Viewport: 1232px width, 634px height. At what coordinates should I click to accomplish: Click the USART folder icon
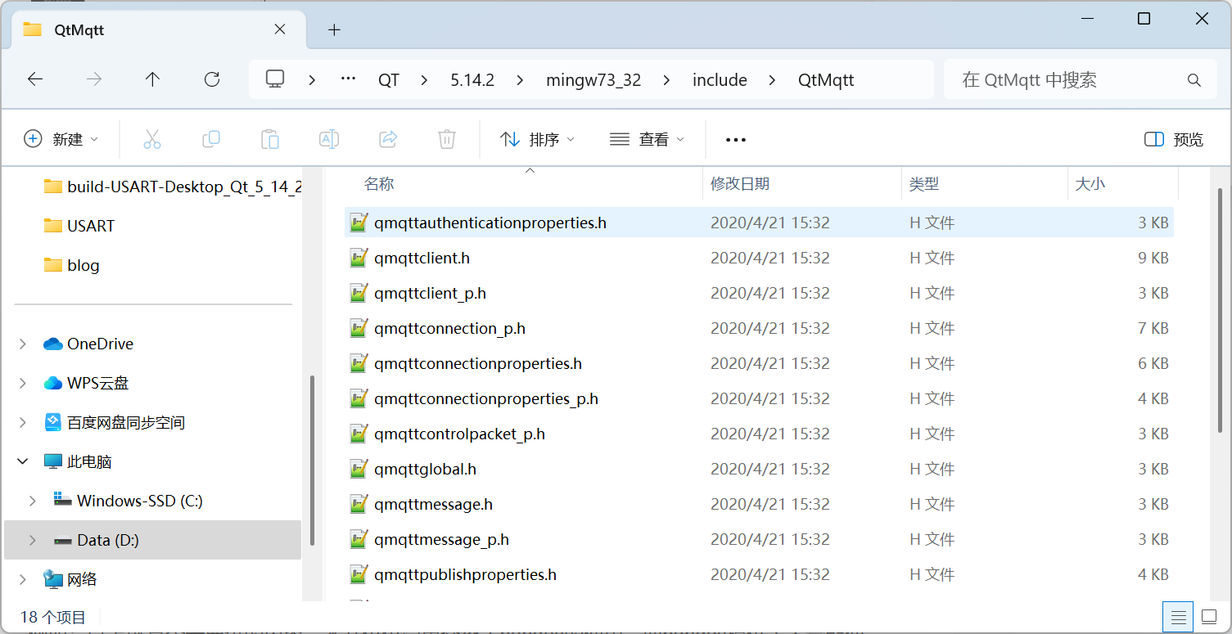(x=53, y=226)
